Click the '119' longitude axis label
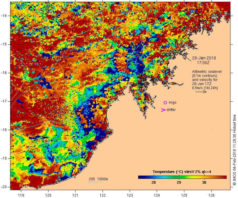Image resolution: width=238 pixels, height=198 pixels. point(21,195)
